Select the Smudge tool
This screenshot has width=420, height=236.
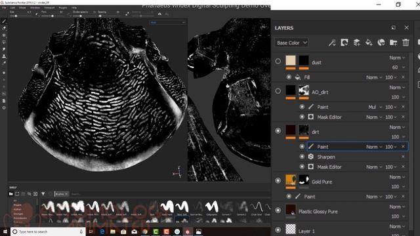pyautogui.click(x=4, y=49)
